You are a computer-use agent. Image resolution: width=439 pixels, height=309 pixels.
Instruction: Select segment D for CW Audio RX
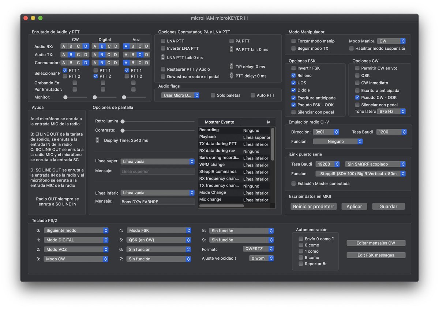pyautogui.click(x=86, y=46)
